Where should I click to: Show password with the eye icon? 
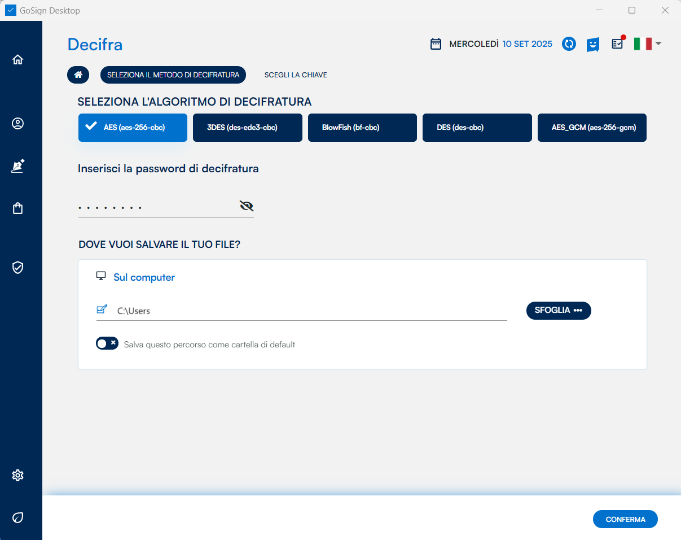(x=247, y=206)
